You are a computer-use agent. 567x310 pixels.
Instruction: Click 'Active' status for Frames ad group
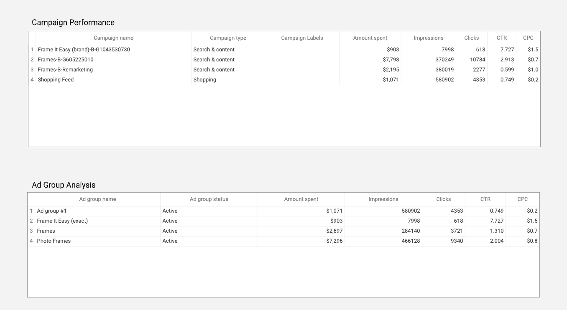pyautogui.click(x=170, y=231)
